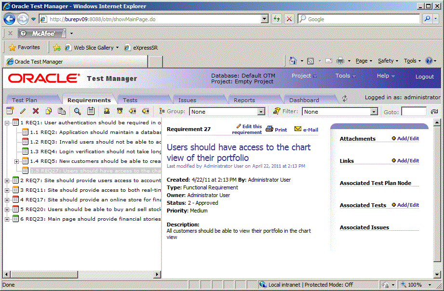Click the Google search box

(x=359, y=19)
